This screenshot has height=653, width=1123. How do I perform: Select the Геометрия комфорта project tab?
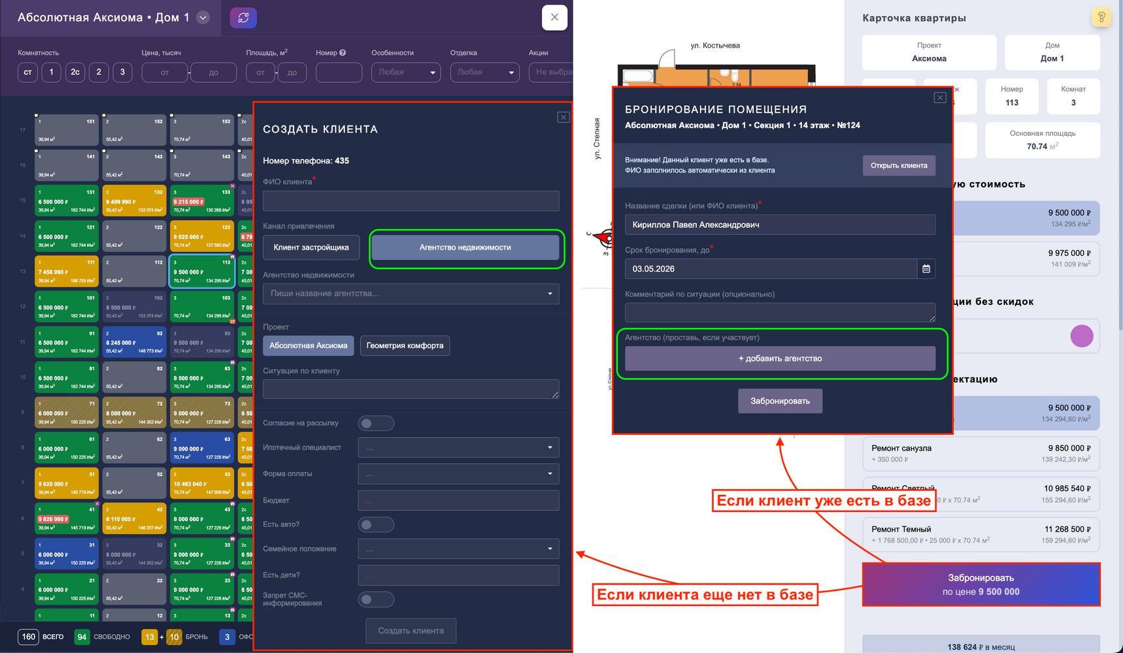[x=405, y=345]
